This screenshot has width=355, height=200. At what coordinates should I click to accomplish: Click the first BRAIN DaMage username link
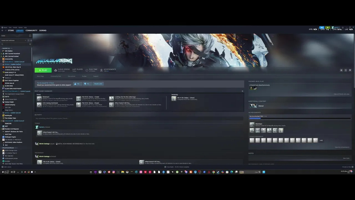pyautogui.click(x=44, y=144)
